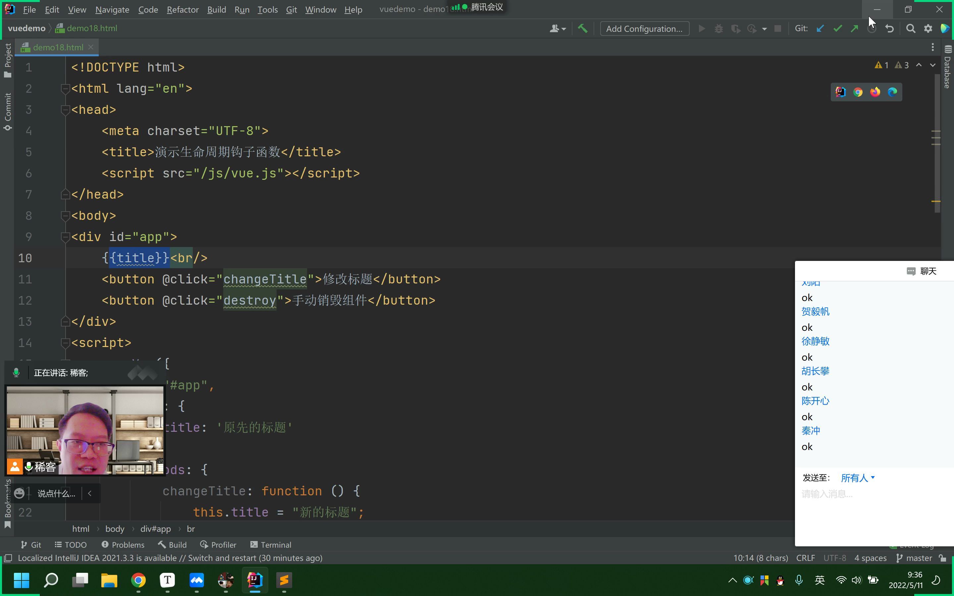The image size is (954, 596).
Task: Click IntelliJ IDEA taskbar icon
Action: coord(255,580)
